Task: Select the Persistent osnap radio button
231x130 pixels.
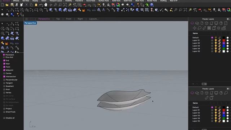Action: pos(4,55)
